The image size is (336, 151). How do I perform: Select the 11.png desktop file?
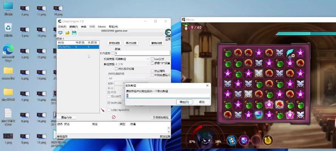pos(41,10)
